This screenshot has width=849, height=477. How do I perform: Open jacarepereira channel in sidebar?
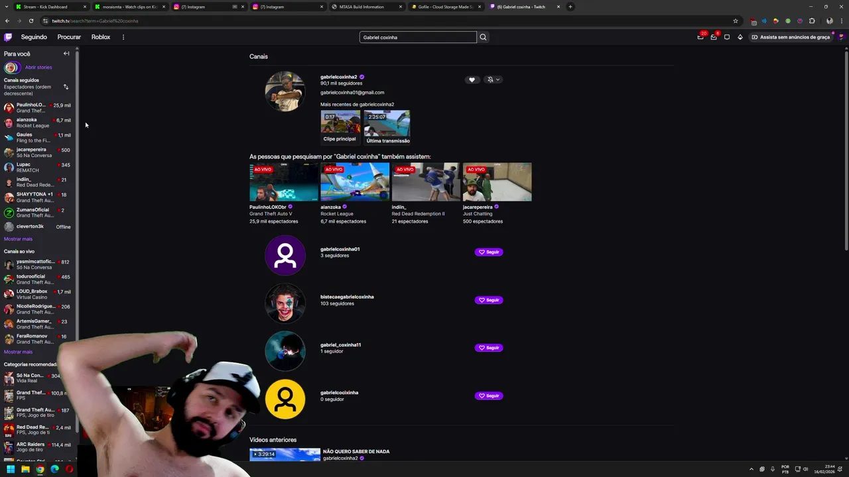(x=38, y=152)
